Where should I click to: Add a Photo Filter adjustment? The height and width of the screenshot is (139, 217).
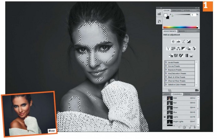(x=189, y=48)
